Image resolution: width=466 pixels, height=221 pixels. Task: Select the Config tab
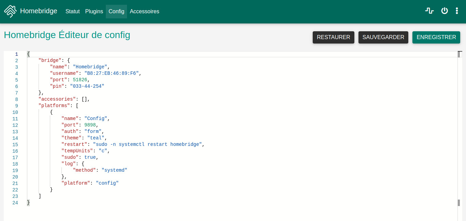(x=116, y=12)
